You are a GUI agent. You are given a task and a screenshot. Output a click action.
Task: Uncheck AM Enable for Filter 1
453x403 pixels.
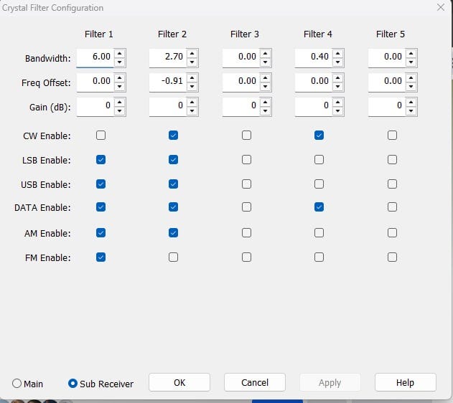point(101,233)
